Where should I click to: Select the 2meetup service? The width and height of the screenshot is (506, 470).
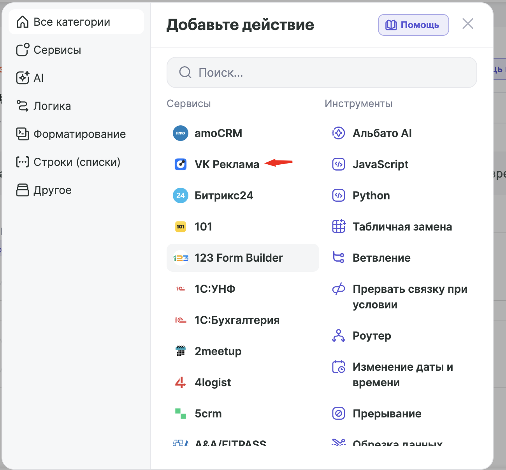click(x=243, y=351)
